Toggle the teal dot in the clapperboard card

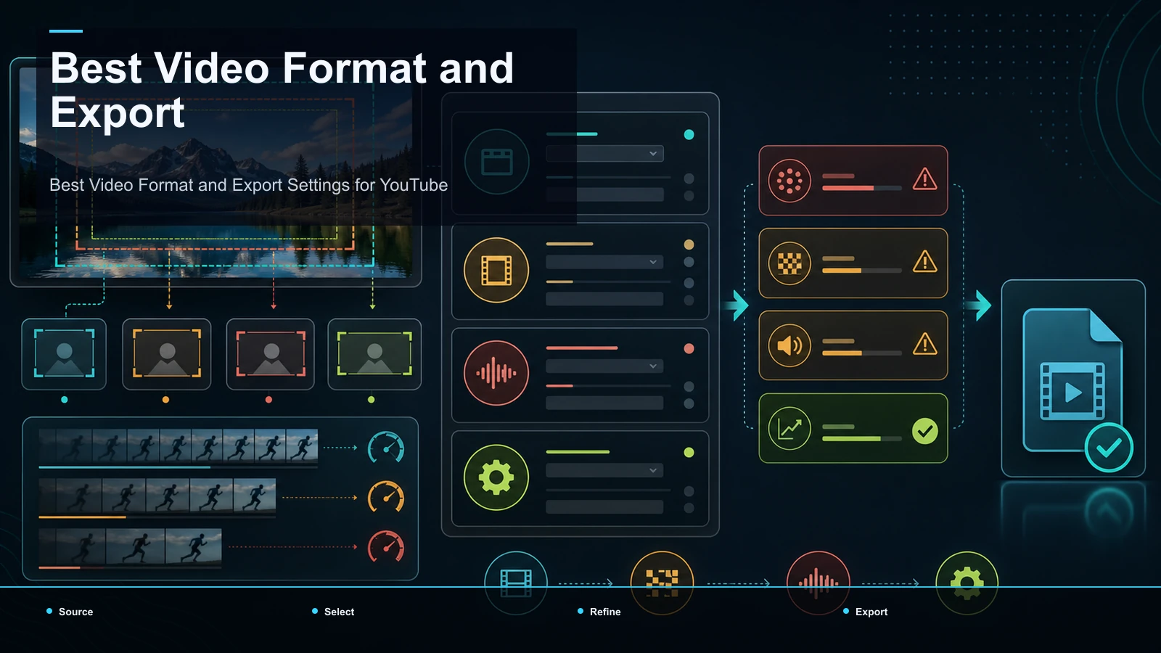[689, 135]
